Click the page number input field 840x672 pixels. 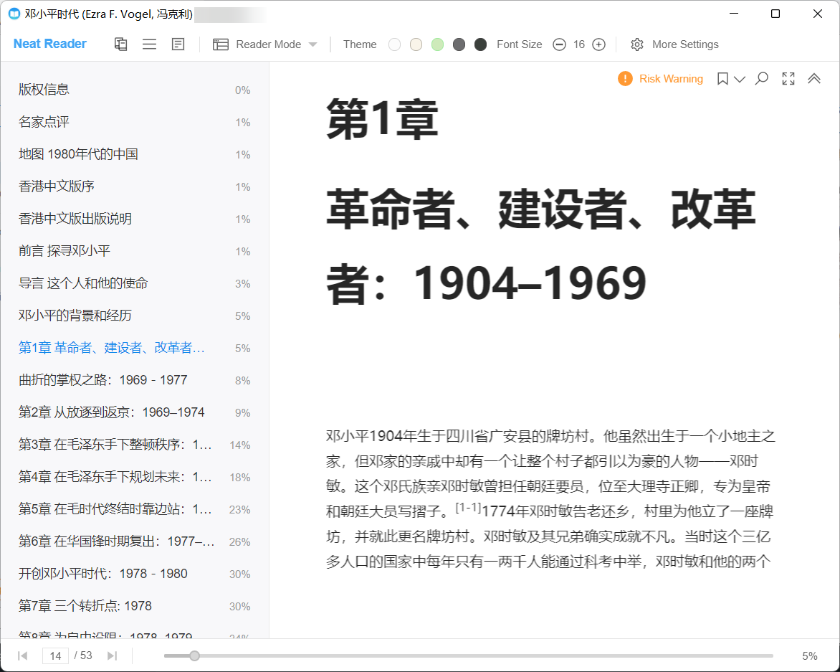coord(56,656)
